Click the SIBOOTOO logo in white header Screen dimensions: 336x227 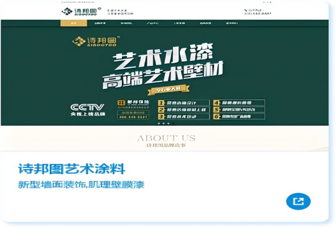click(x=82, y=12)
